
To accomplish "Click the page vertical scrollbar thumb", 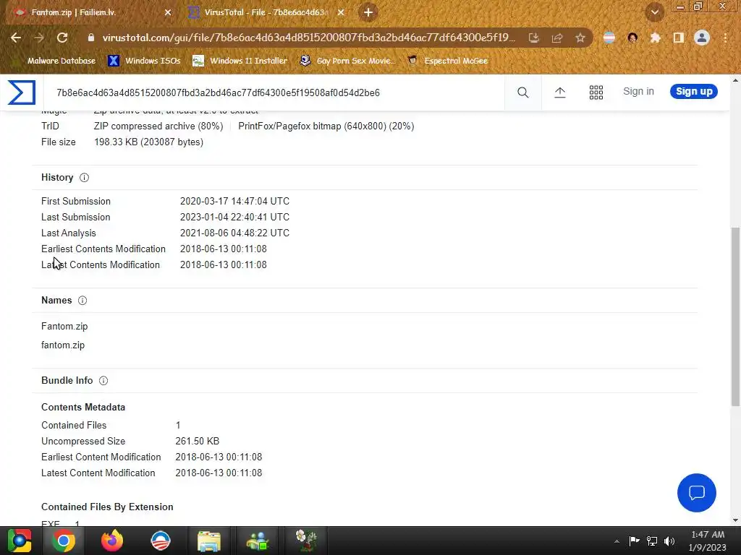I will click(x=735, y=317).
